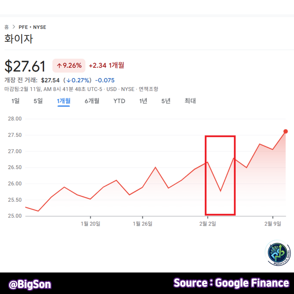Click the 화이자 stock title
294x294 pixels.
(19, 39)
